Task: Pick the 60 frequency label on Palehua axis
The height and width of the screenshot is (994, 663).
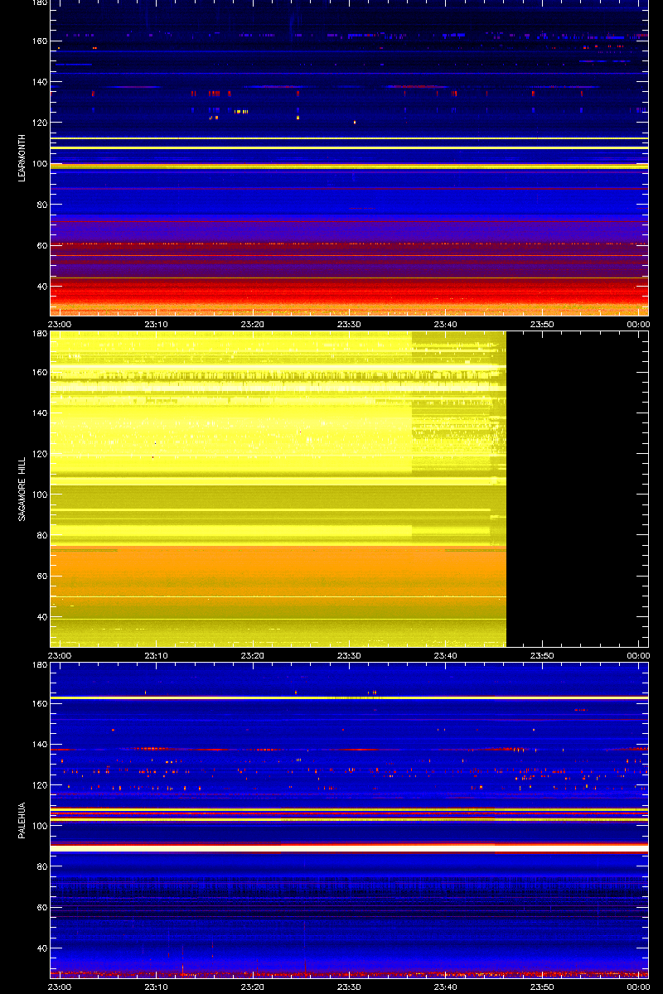Action: point(41,909)
